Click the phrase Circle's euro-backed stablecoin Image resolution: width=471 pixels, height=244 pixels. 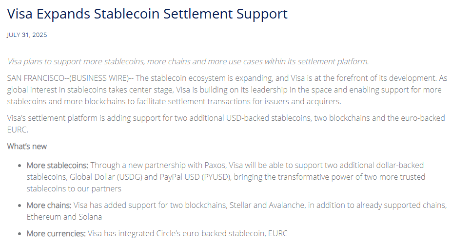tap(211, 233)
